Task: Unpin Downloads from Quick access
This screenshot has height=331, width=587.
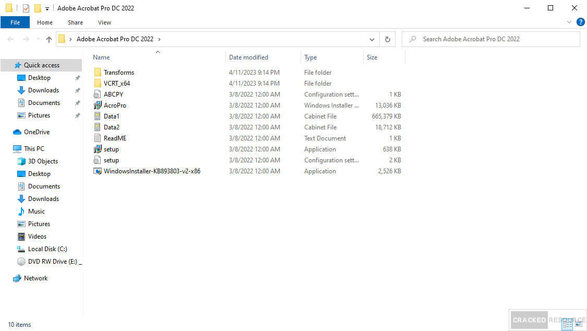Action: [x=78, y=90]
